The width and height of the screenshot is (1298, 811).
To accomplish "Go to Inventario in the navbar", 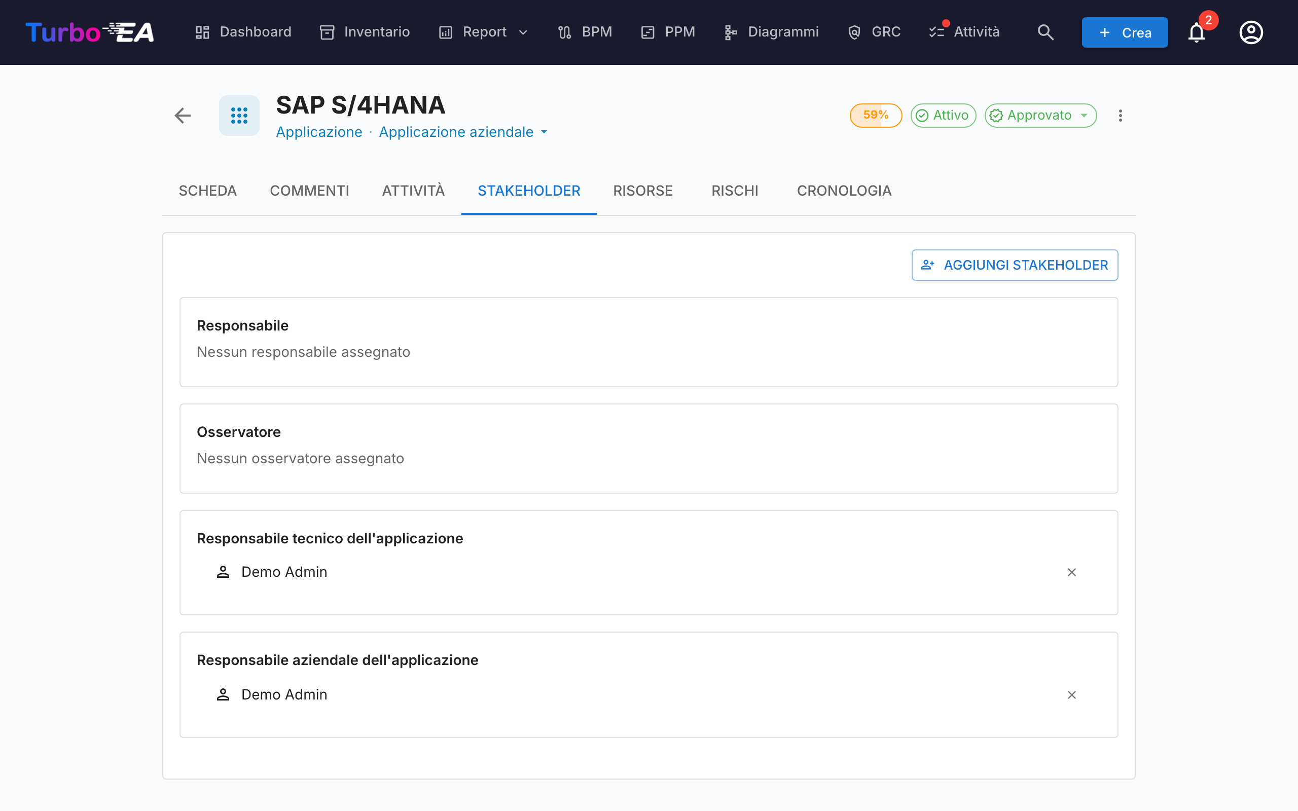I will [x=365, y=32].
